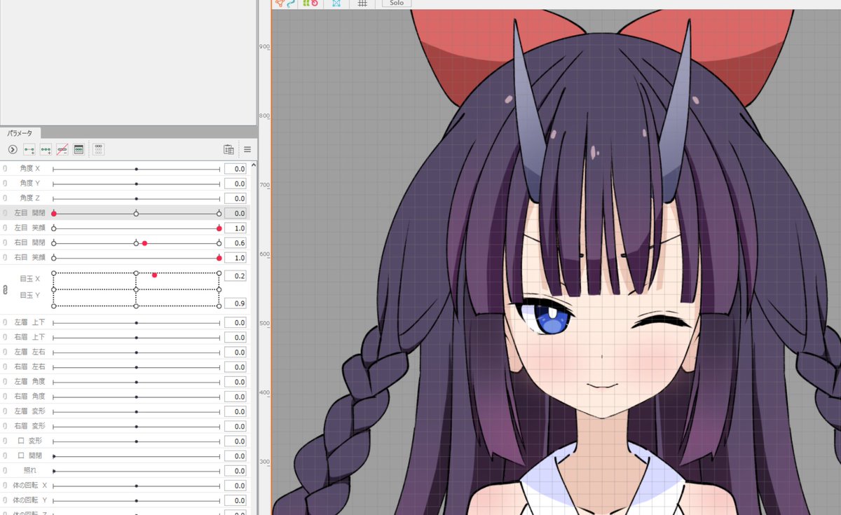
Task: Click the 右眉 上下 slider
Action: pyautogui.click(x=136, y=337)
